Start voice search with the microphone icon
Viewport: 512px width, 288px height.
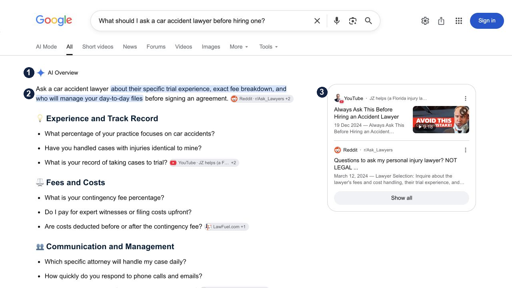(x=337, y=21)
